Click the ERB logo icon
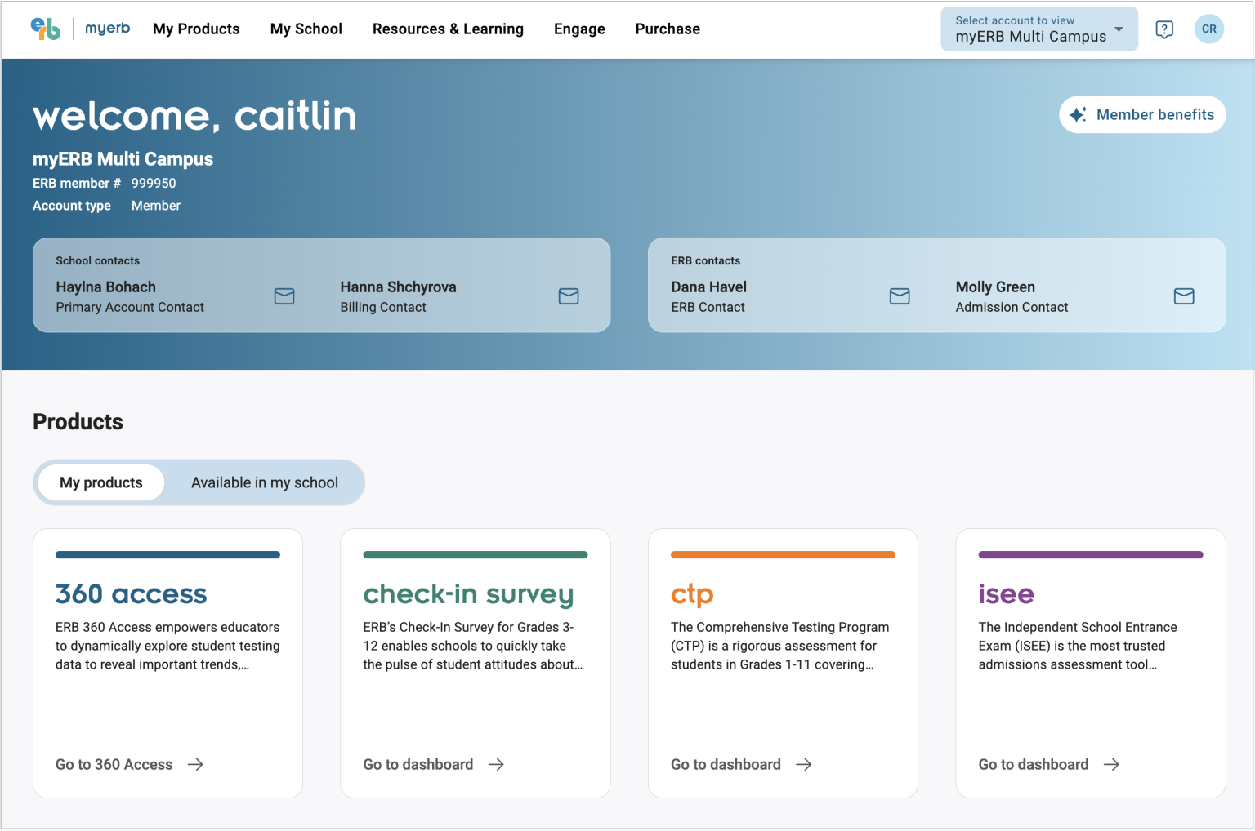 [46, 29]
